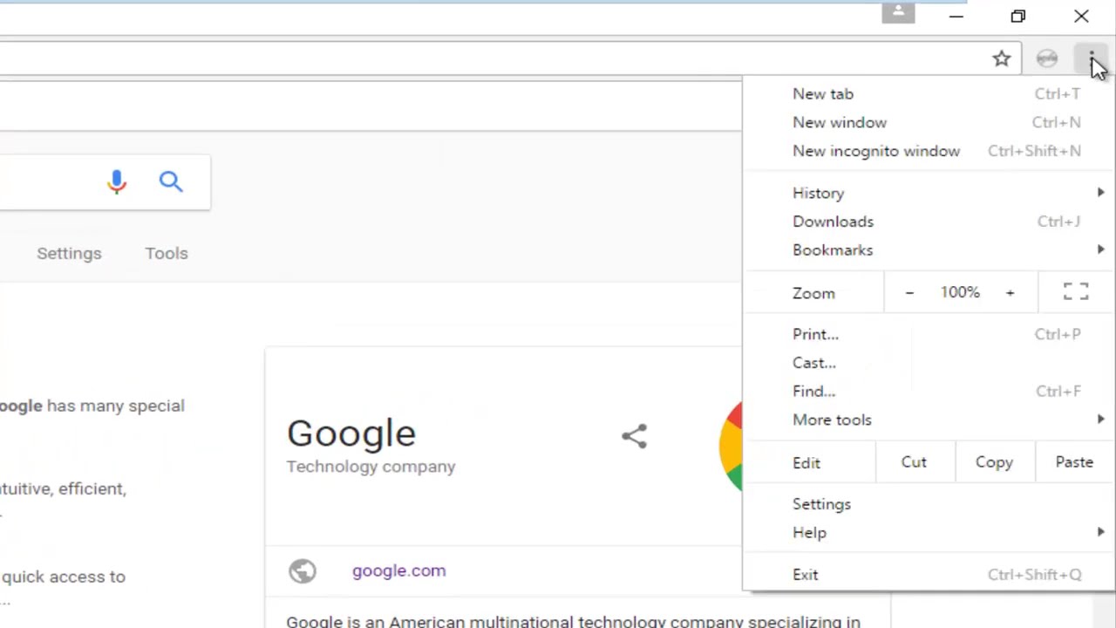Toggle fullscreen mode in Zoom row

click(x=1076, y=292)
